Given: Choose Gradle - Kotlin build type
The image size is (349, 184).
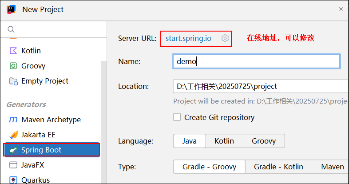Looking at the screenshot, I should (278, 167).
